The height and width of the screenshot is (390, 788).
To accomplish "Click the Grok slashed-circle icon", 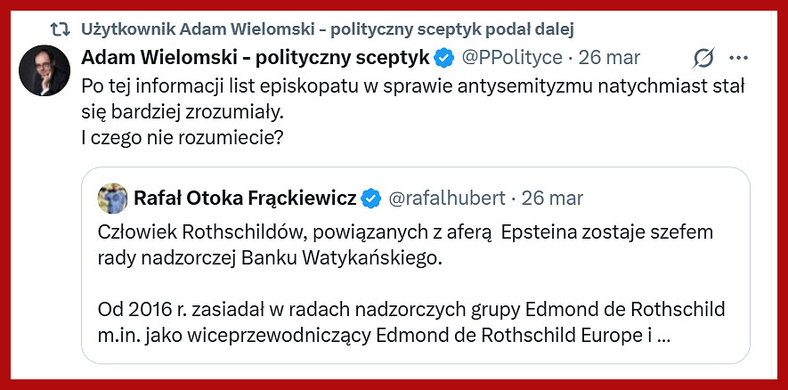I will coord(703,59).
